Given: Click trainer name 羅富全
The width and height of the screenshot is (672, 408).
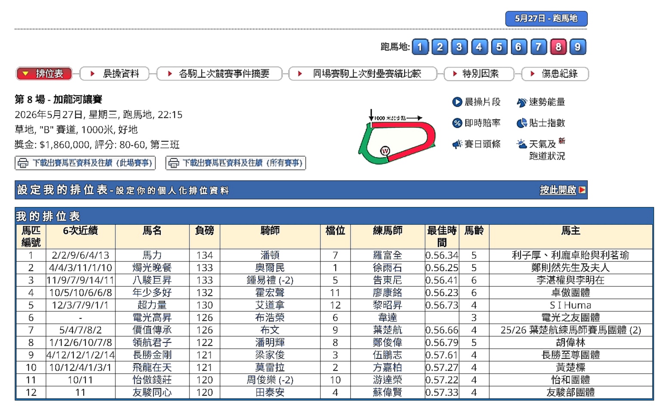Looking at the screenshot, I should (x=387, y=255).
